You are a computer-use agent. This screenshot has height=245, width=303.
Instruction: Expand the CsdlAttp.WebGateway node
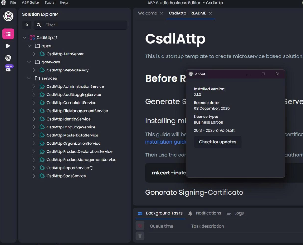34,70
